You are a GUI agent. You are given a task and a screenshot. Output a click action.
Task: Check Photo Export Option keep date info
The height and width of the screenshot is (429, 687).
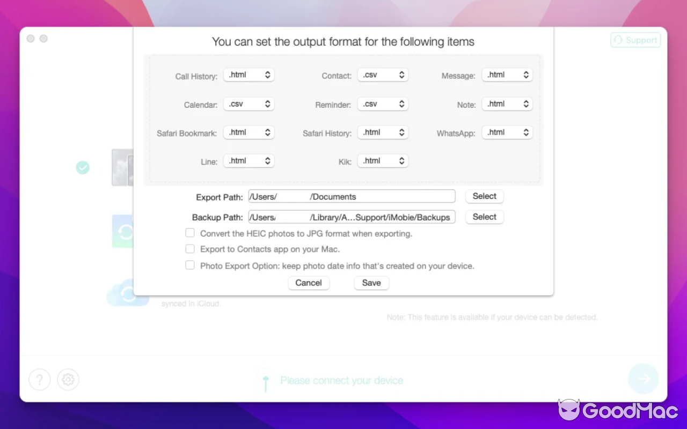point(190,265)
